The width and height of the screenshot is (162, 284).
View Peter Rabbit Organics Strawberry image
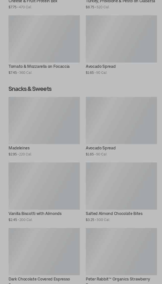point(121,252)
